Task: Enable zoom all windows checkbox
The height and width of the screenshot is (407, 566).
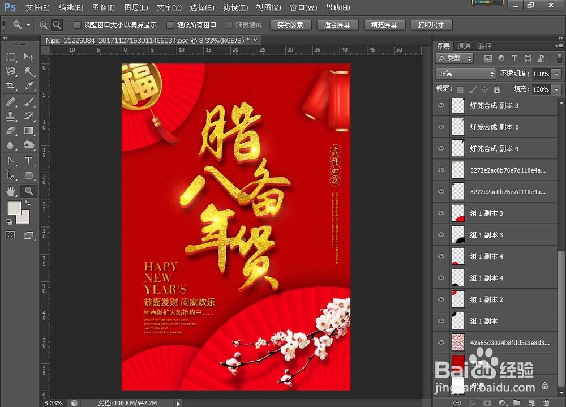Action: [x=170, y=25]
